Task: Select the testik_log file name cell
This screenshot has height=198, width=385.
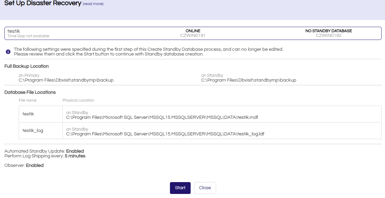Action: pos(33,131)
